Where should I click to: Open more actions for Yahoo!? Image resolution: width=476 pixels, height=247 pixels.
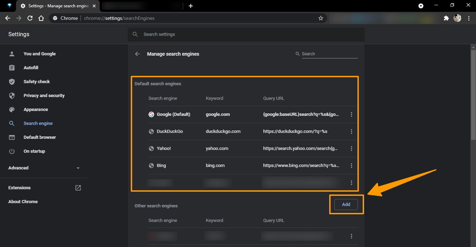(x=351, y=149)
